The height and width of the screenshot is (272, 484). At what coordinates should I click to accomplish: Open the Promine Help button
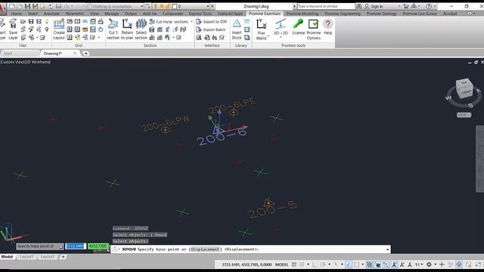327,26
